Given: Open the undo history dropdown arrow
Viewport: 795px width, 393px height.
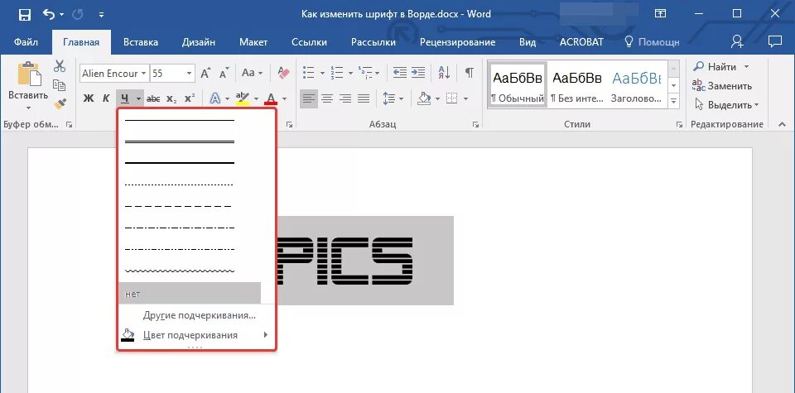Looking at the screenshot, I should pos(62,15).
